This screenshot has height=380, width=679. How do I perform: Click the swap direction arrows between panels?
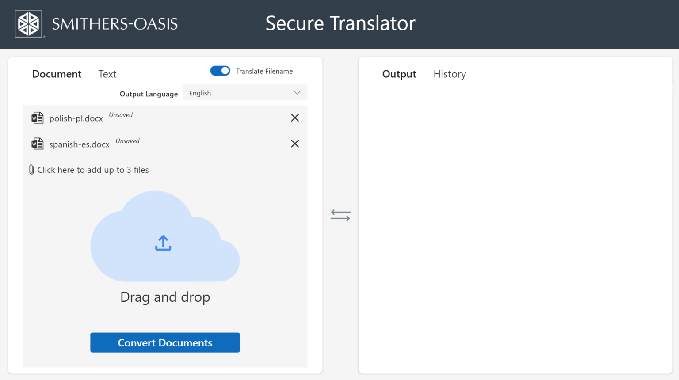pos(340,215)
